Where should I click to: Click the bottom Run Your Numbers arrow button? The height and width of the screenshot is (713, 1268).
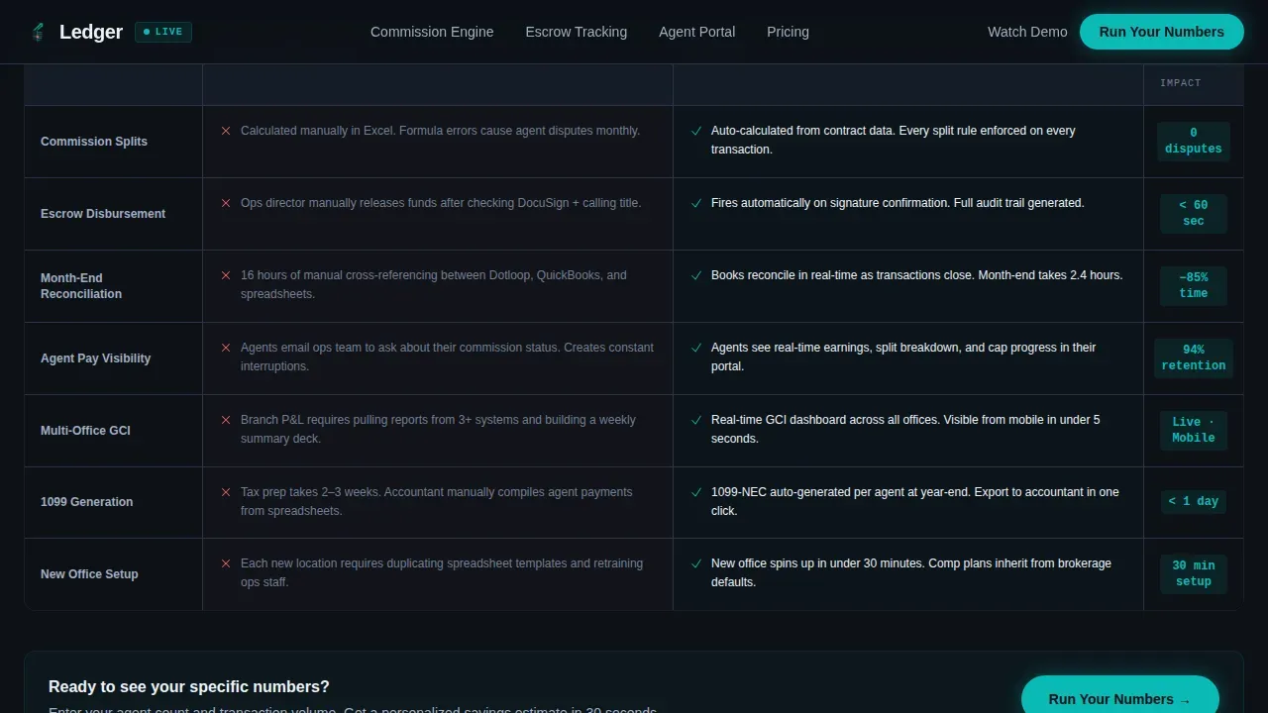[1120, 698]
